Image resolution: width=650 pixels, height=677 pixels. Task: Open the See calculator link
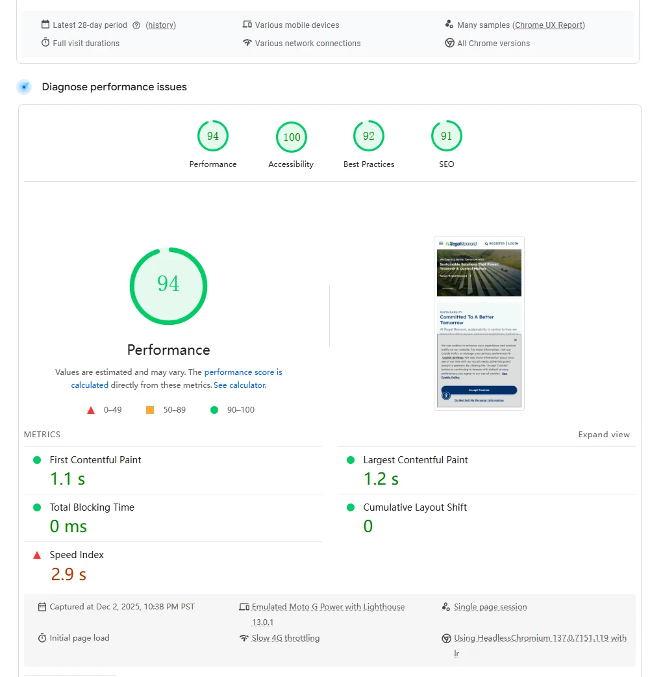(x=240, y=385)
